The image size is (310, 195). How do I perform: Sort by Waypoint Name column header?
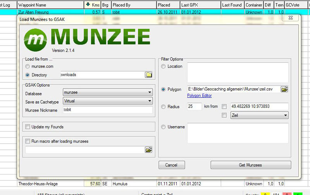point(51,5)
